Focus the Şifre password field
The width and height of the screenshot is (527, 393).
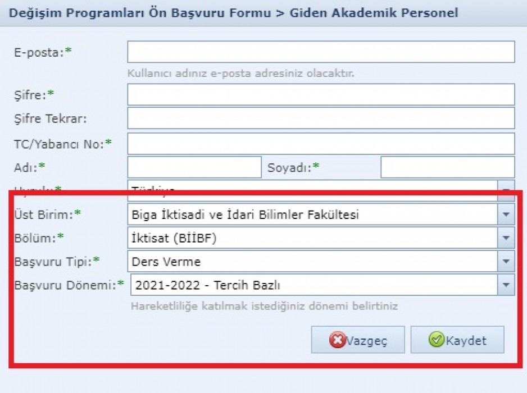click(321, 94)
